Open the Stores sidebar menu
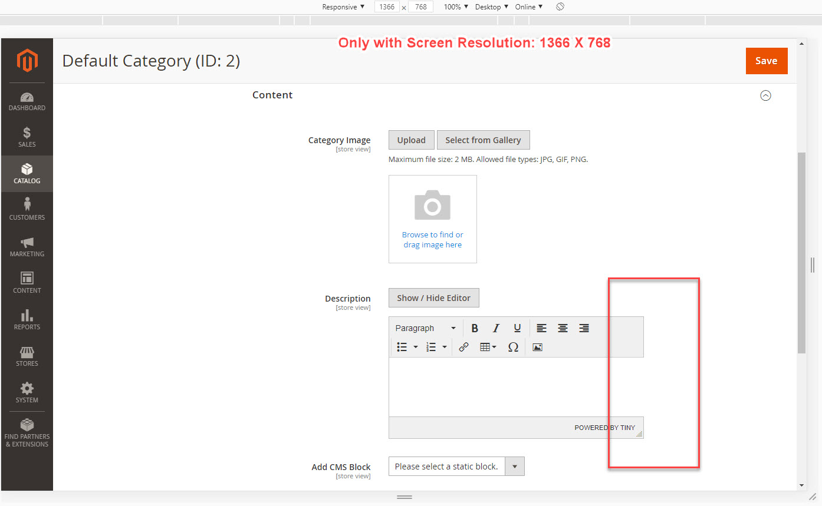The image size is (822, 506). pos(27,356)
